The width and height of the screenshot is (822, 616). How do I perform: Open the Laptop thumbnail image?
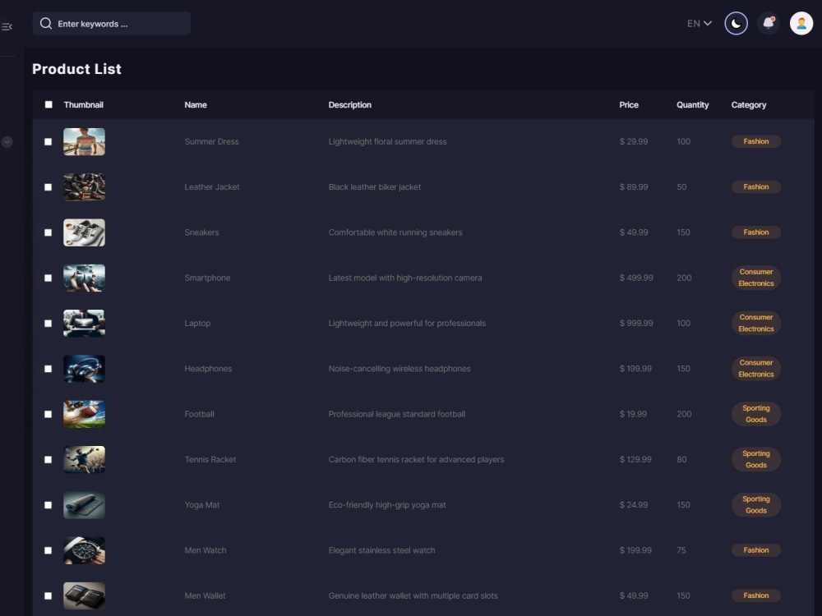[84, 323]
